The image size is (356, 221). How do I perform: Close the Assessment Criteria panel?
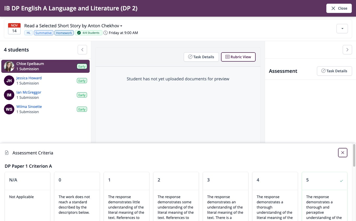[342, 153]
